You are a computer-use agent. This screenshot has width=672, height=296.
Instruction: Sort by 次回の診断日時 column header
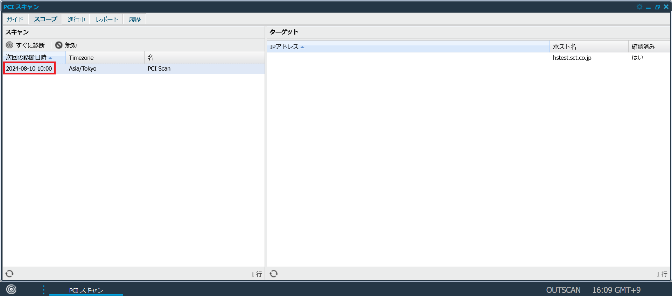[x=34, y=58]
